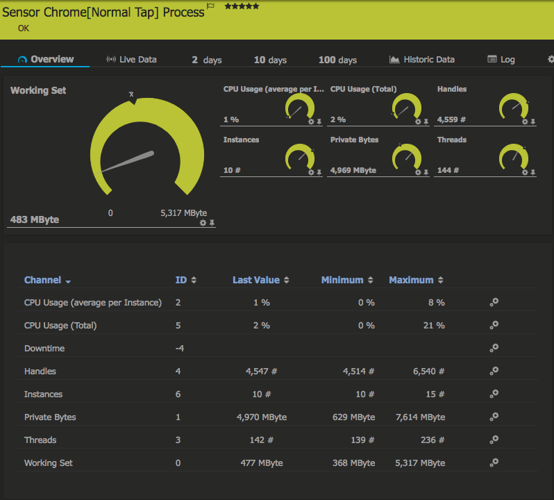Image resolution: width=554 pixels, height=500 pixels.
Task: Select 'CPU Usage (average per Instance)' table row name
Action: tap(93, 303)
